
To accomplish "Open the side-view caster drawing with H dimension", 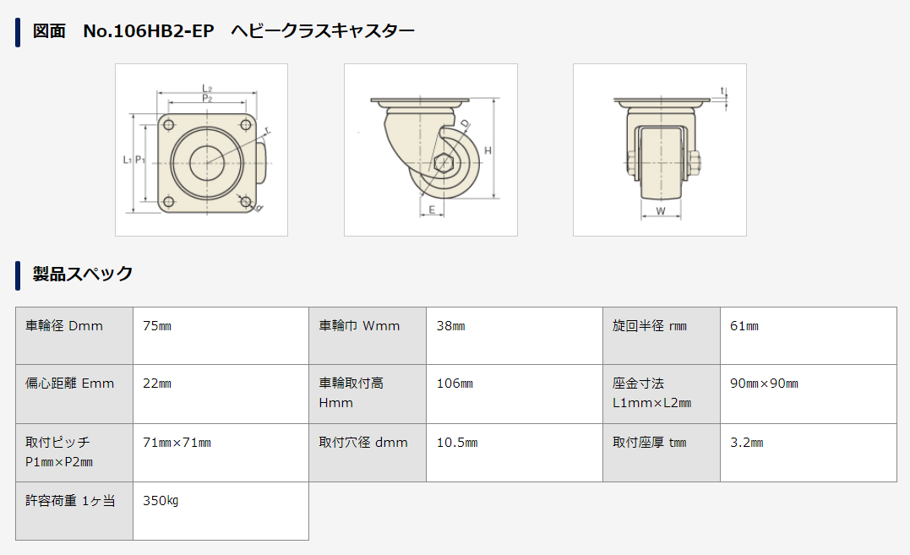I will pyautogui.click(x=431, y=150).
